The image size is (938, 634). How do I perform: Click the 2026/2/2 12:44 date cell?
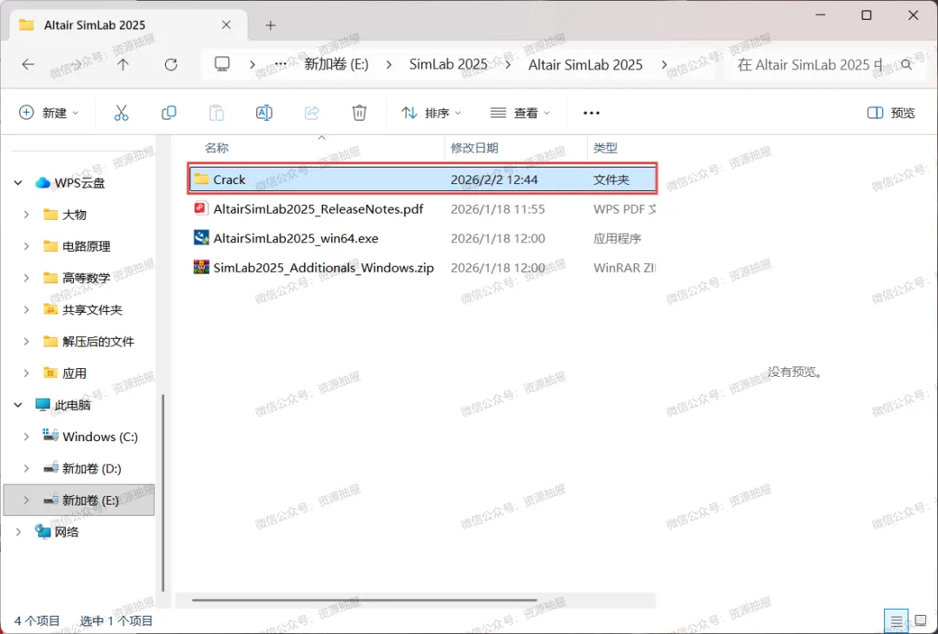coord(494,180)
